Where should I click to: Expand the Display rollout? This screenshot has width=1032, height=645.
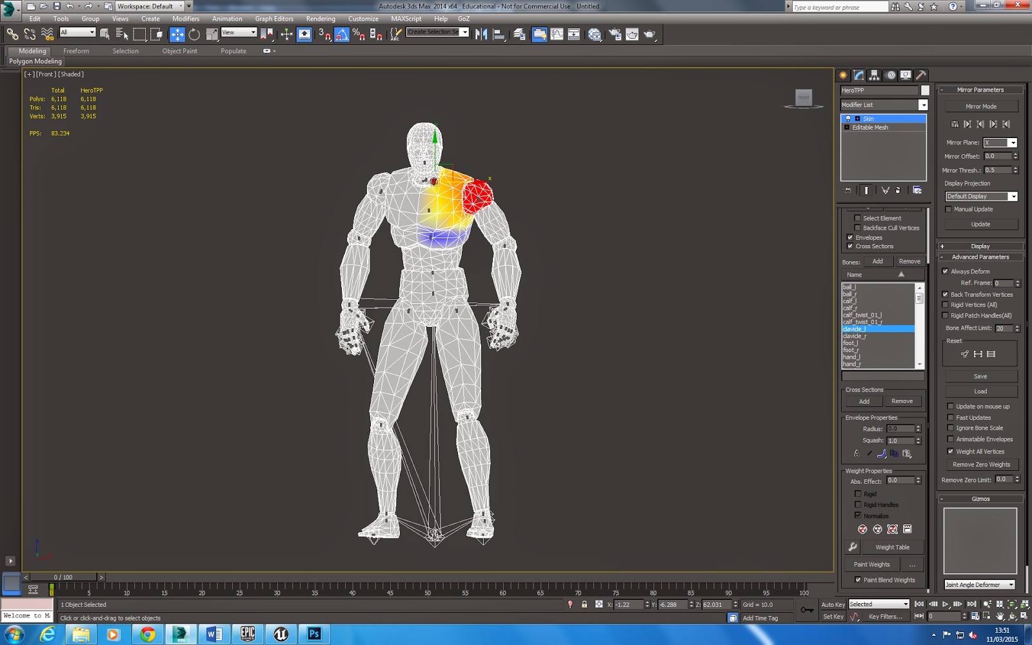(980, 246)
